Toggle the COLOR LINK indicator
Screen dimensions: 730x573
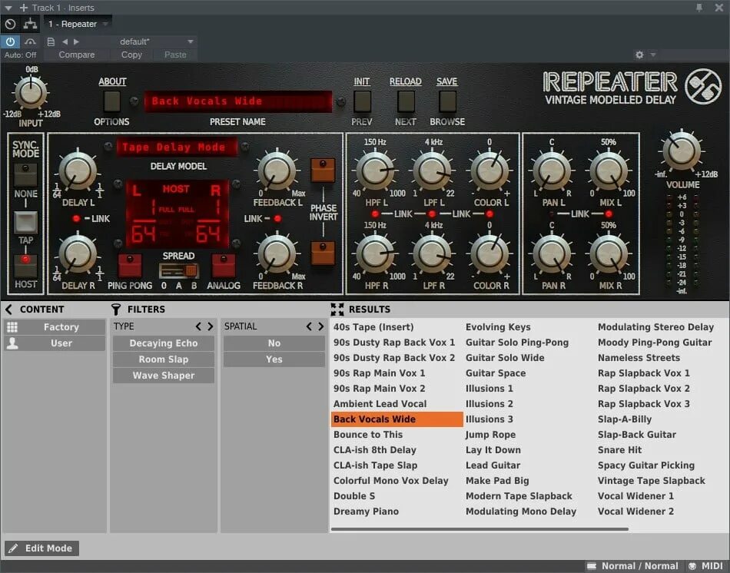pyautogui.click(x=489, y=214)
